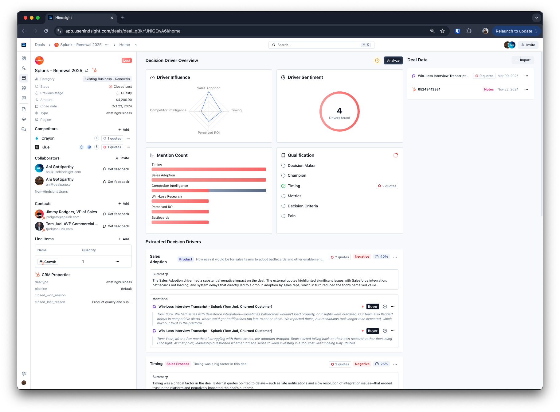Click the Analyze button

(x=393, y=60)
